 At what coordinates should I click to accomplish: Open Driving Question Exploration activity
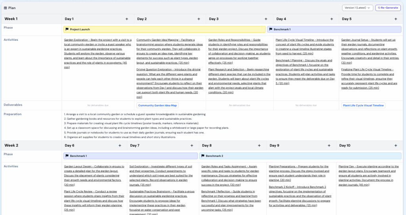[170, 83]
